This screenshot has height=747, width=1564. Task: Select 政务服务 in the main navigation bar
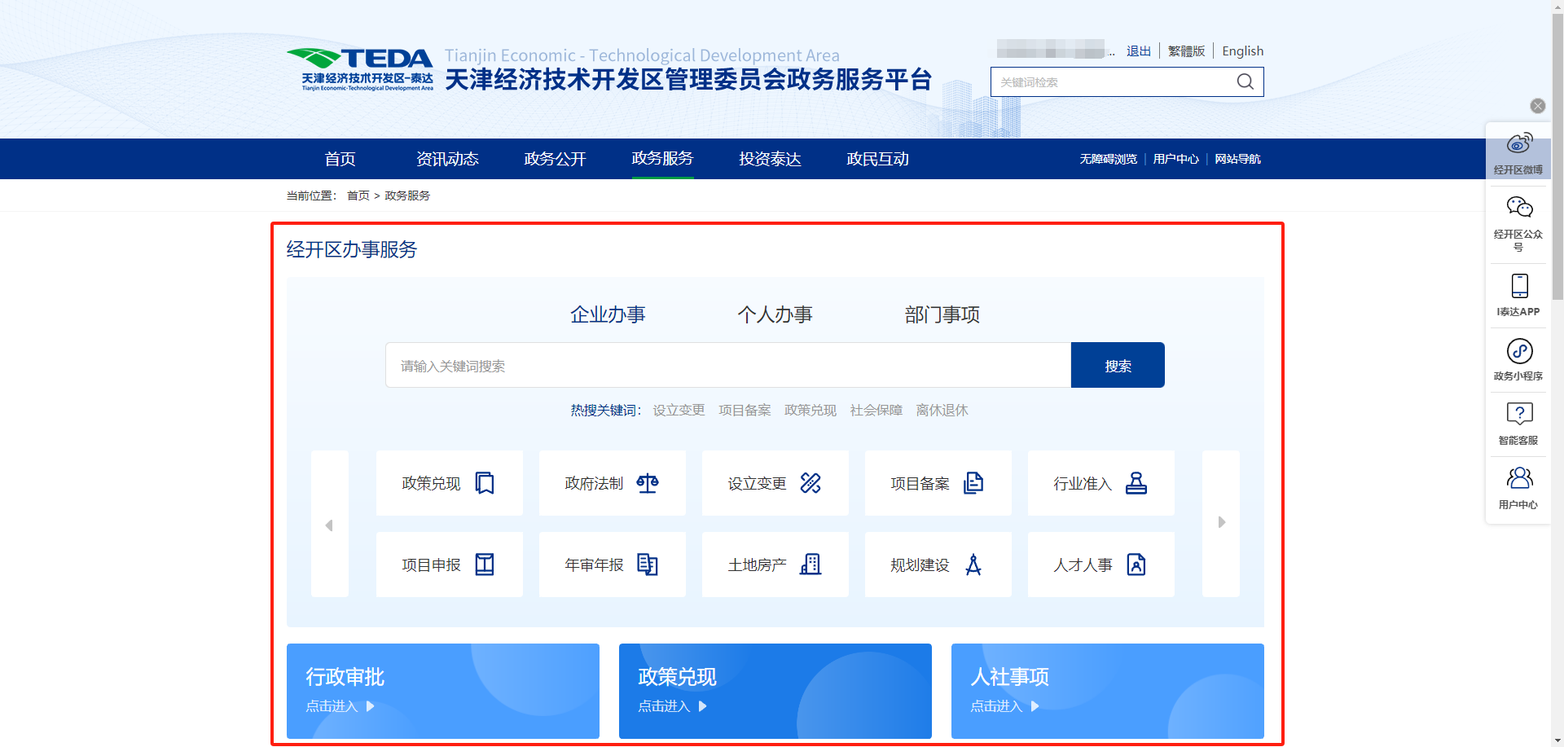point(662,159)
